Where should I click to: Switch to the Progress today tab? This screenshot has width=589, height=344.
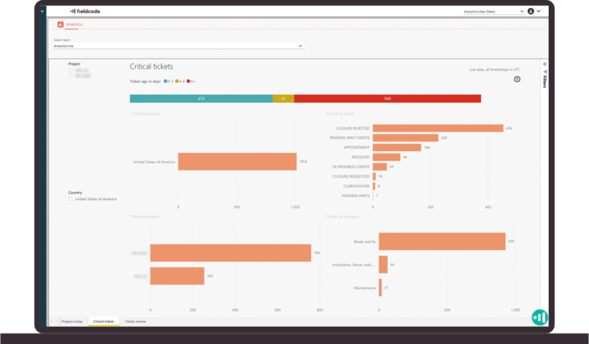pos(72,322)
